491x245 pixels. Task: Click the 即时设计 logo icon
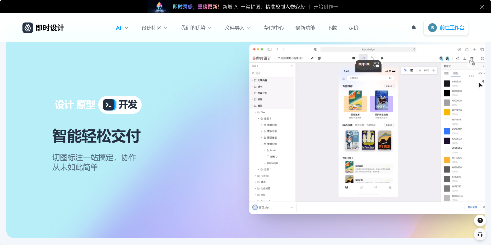[x=28, y=28]
